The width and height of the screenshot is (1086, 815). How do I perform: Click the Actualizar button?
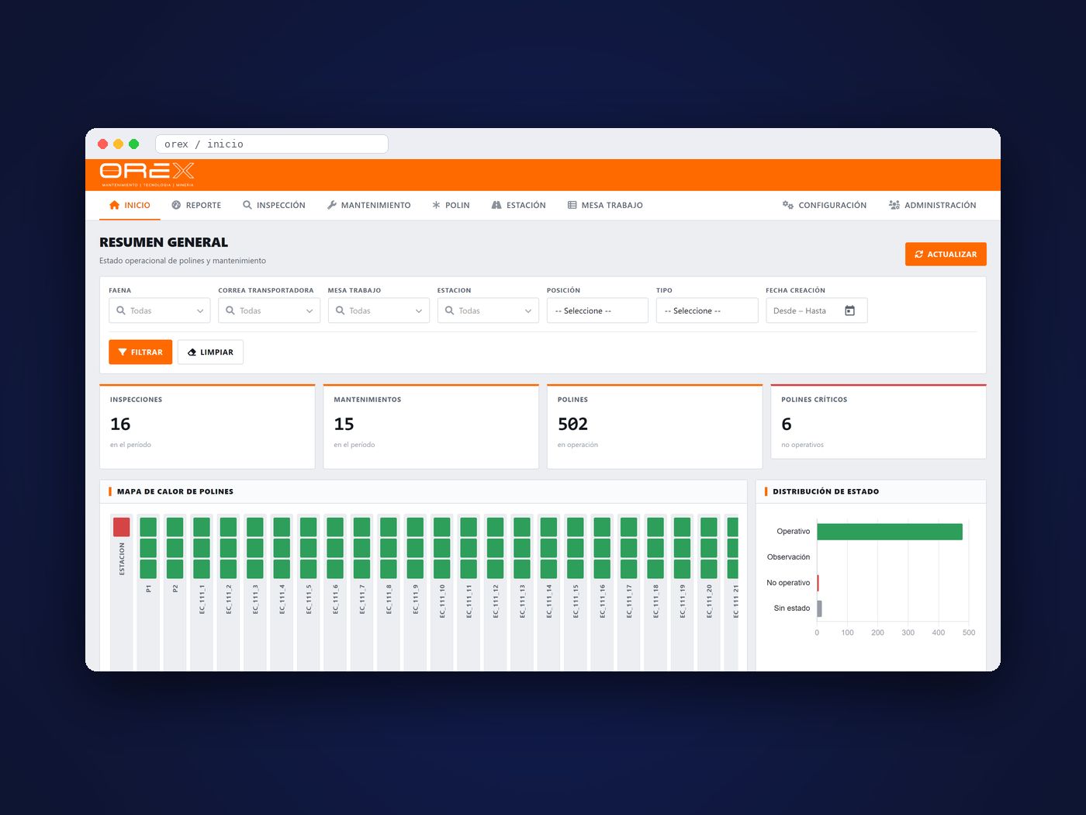click(946, 254)
